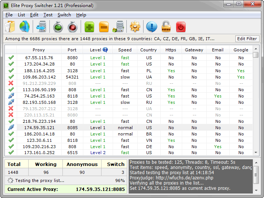Sort by the Speed column header
The image size is (264, 198).
coord(125,50)
